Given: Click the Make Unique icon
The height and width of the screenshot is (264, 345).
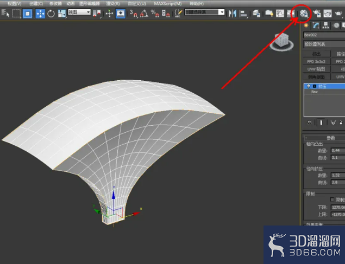Looking at the screenshot, I should [x=333, y=123].
